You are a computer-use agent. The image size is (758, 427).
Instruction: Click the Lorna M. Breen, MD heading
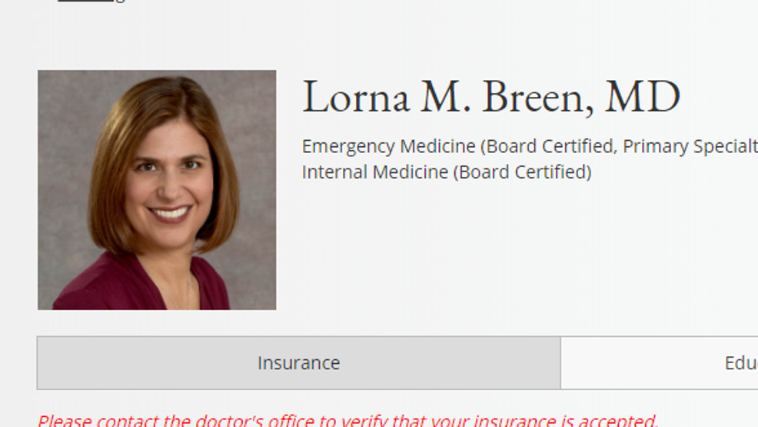pos(491,97)
